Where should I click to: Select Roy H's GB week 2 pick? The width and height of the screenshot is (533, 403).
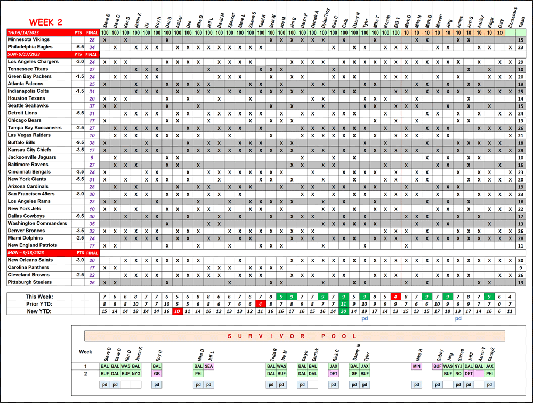(157, 374)
